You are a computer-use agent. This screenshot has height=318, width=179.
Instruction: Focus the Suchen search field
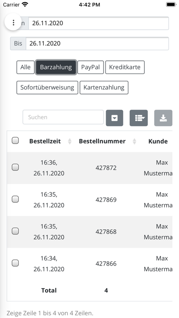pos(63,117)
